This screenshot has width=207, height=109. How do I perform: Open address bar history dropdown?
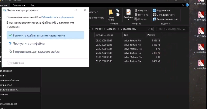click(x=149, y=29)
